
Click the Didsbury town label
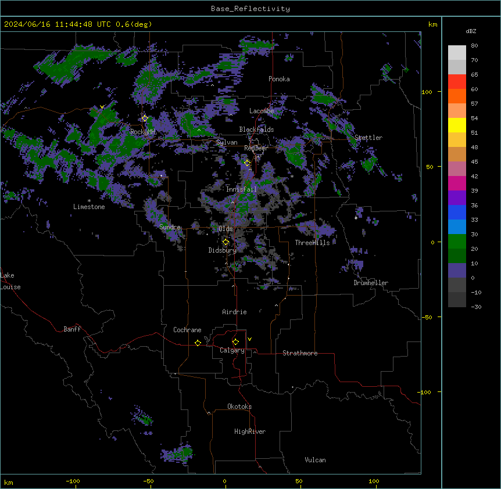pyautogui.click(x=223, y=250)
